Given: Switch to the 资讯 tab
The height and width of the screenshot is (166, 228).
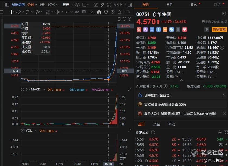Looking at the screenshot, I should [193, 5].
